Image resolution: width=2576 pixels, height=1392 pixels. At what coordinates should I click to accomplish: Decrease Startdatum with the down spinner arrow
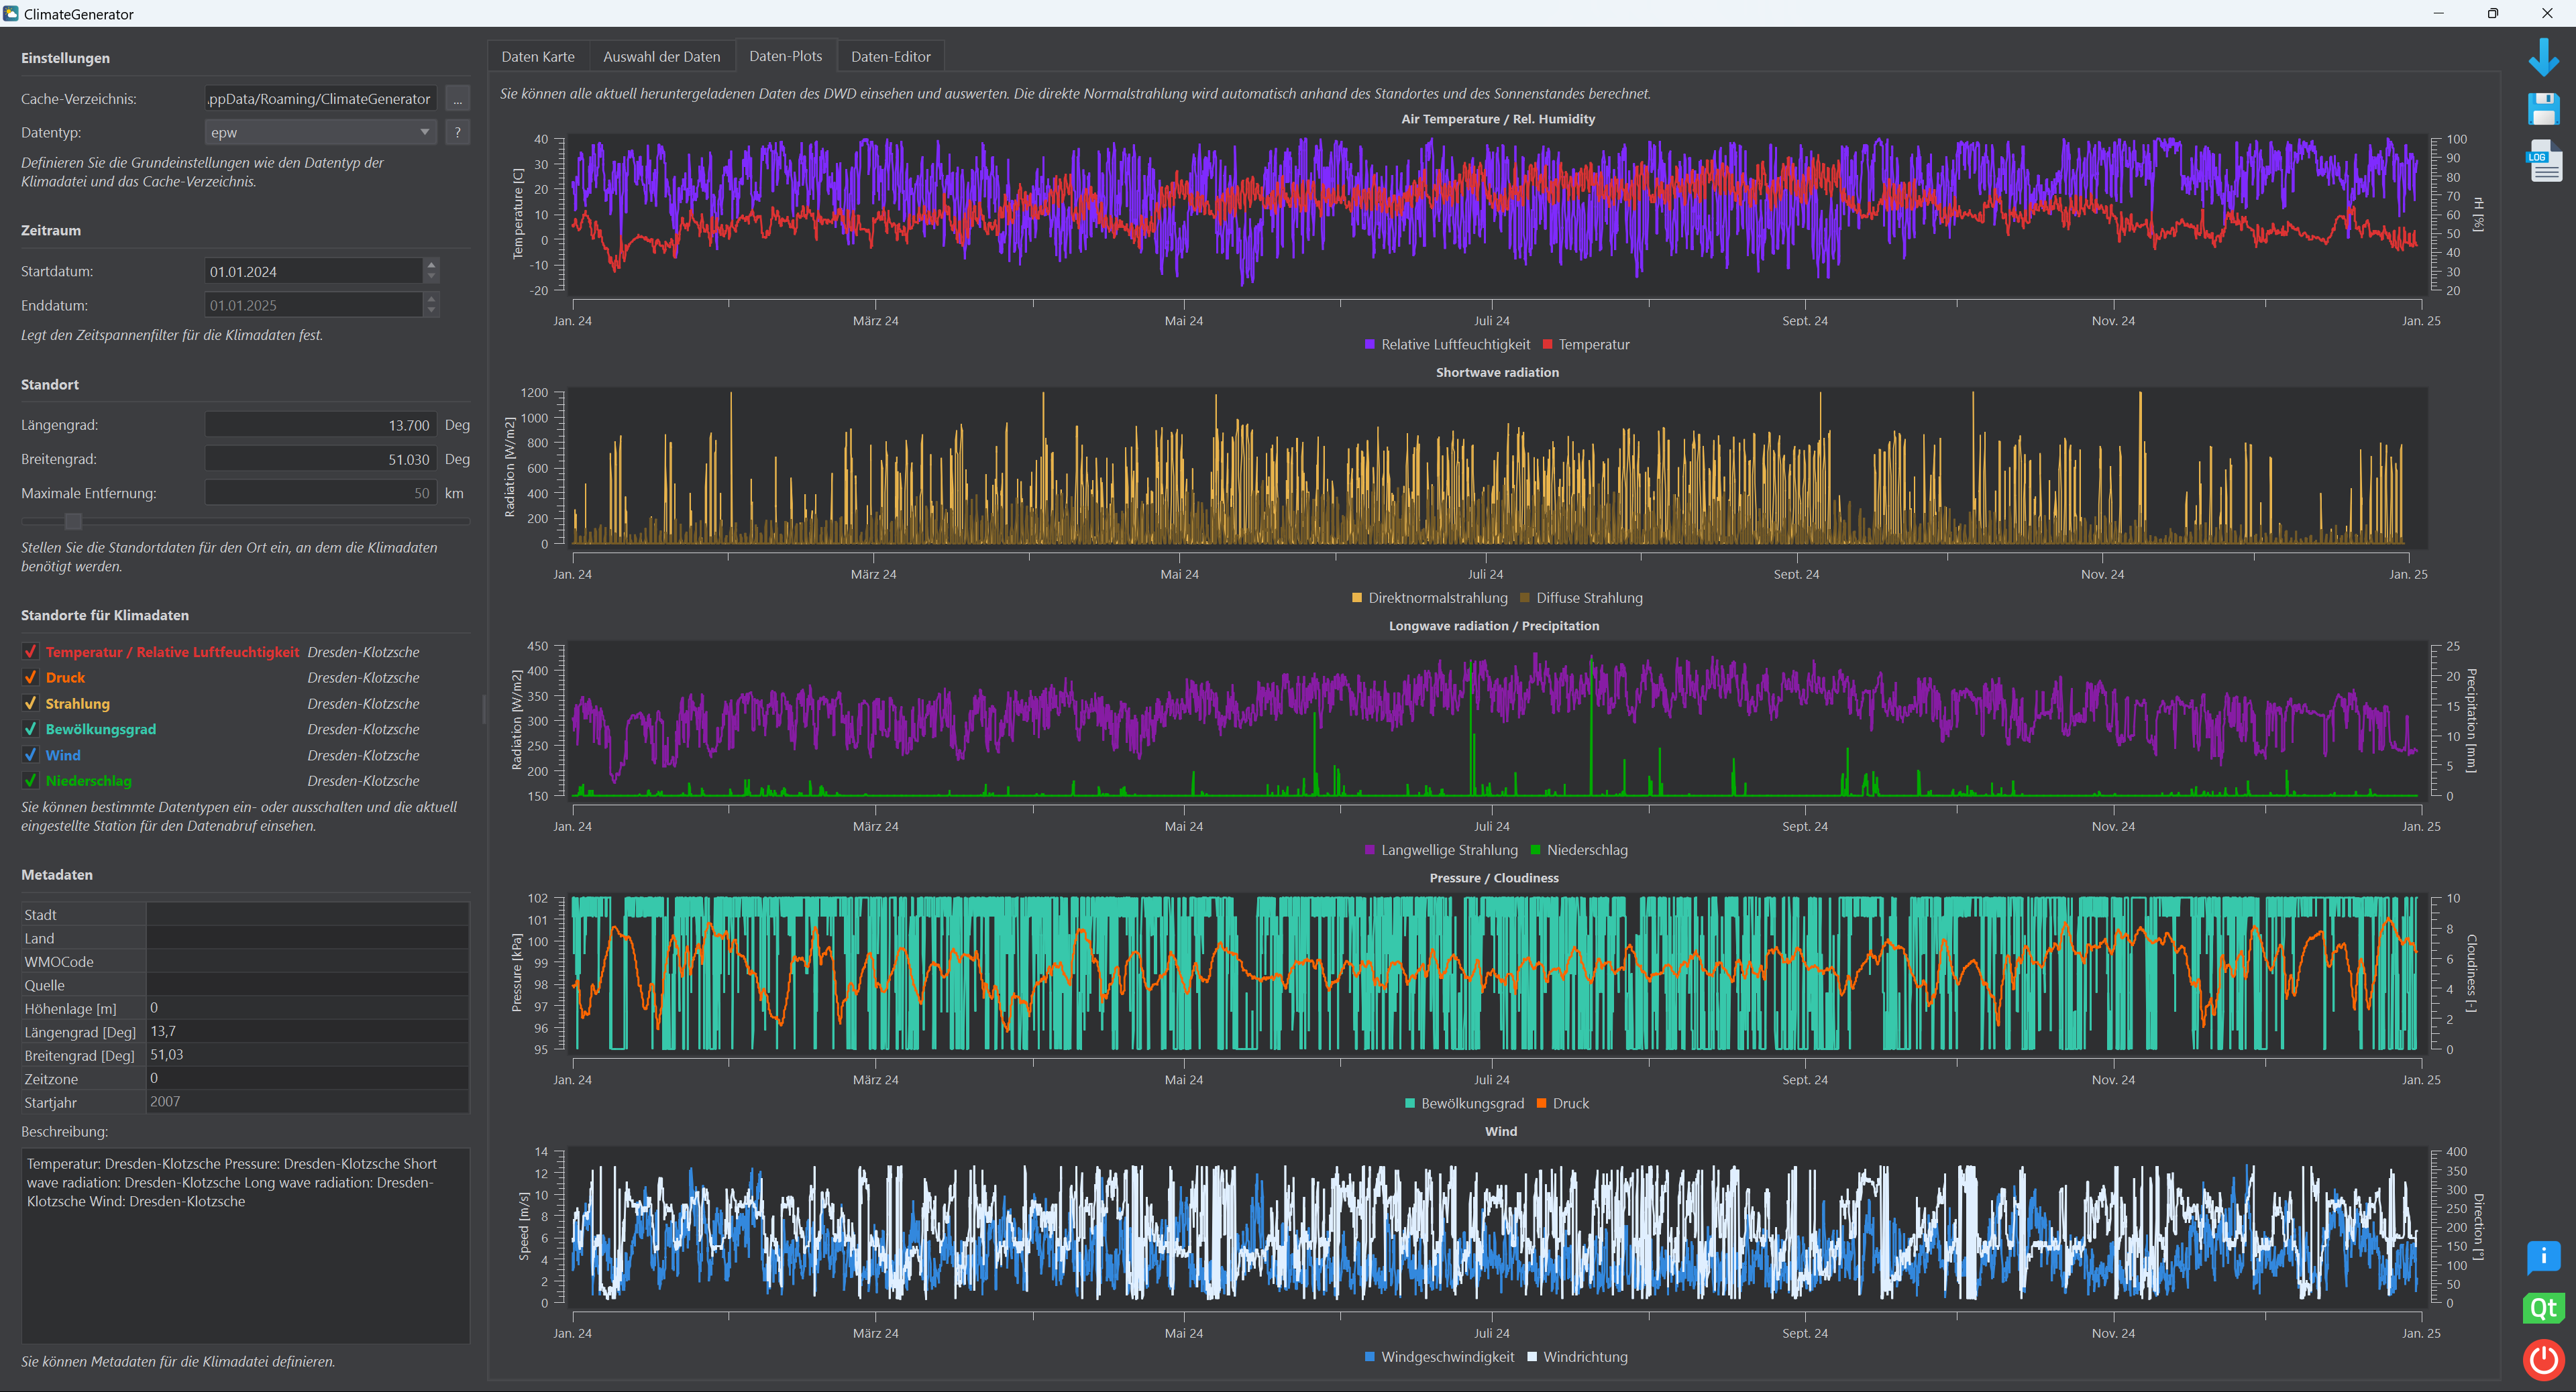pos(431,277)
